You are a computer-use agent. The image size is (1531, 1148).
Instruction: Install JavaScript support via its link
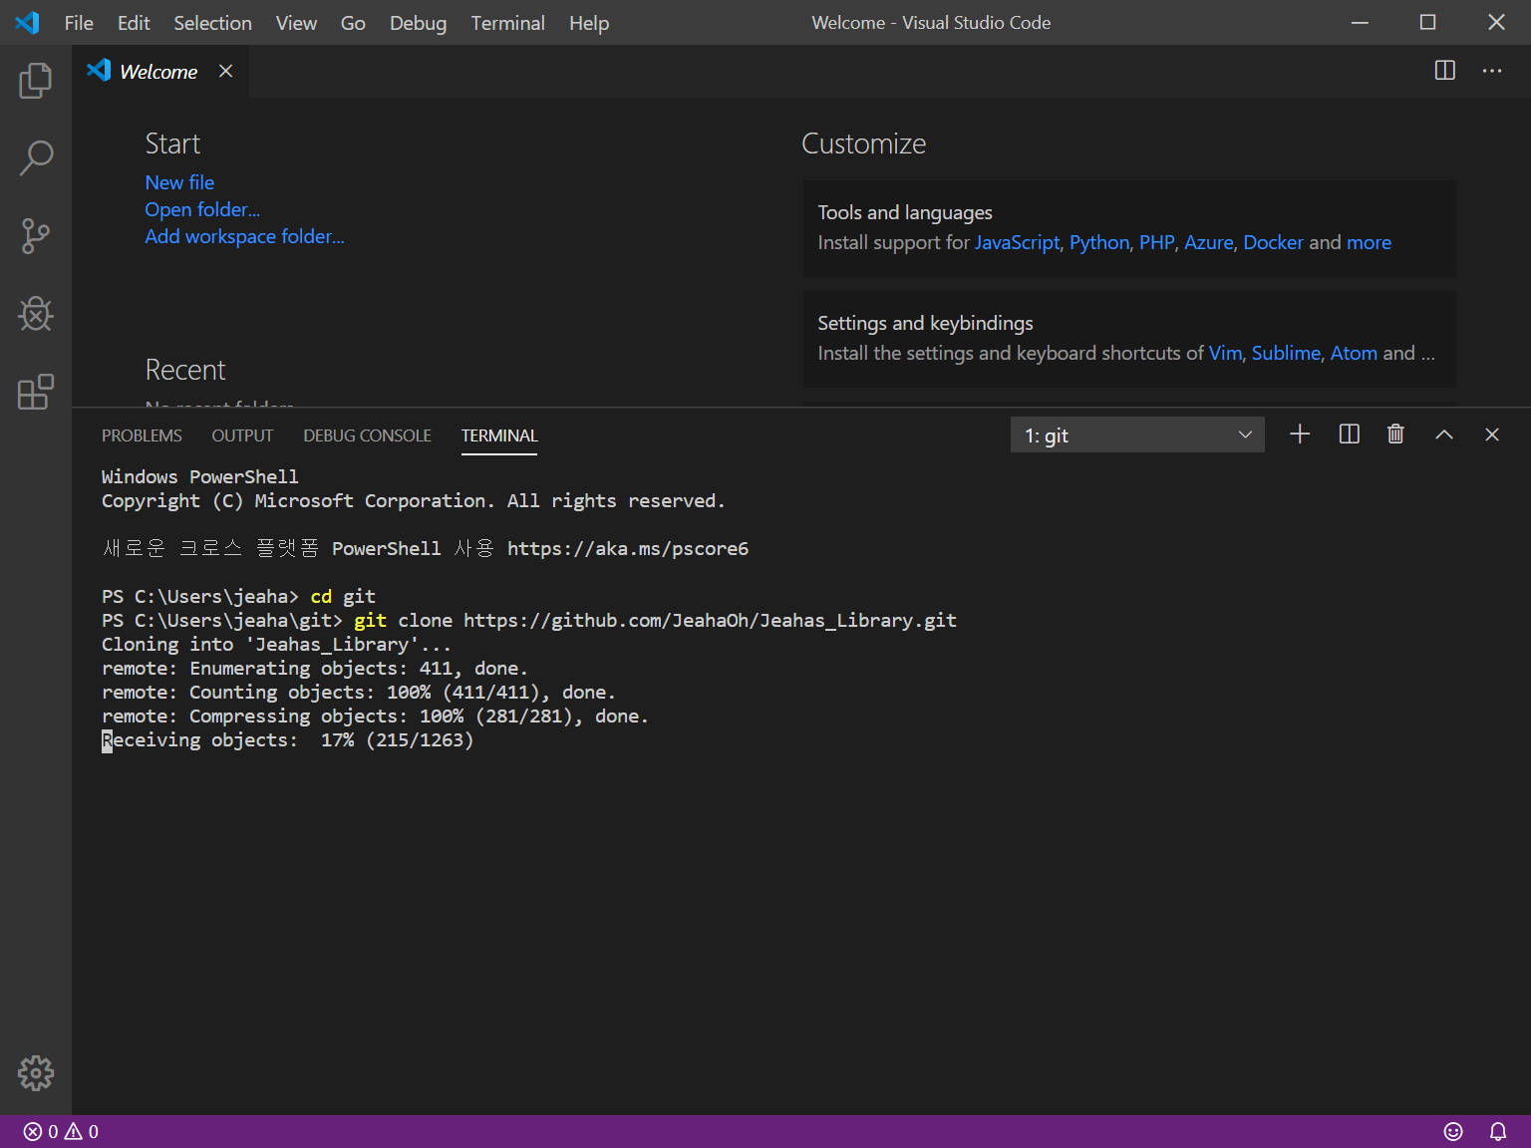[1017, 242]
